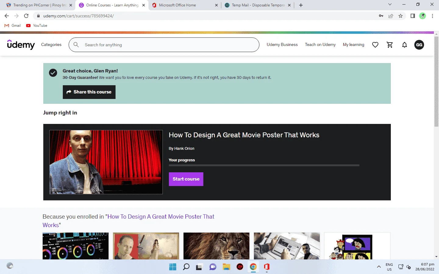
Task: Go back with browser back arrow
Action: [7, 16]
